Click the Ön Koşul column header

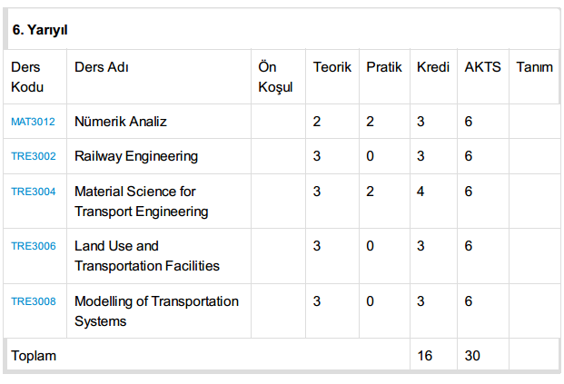coord(275,77)
